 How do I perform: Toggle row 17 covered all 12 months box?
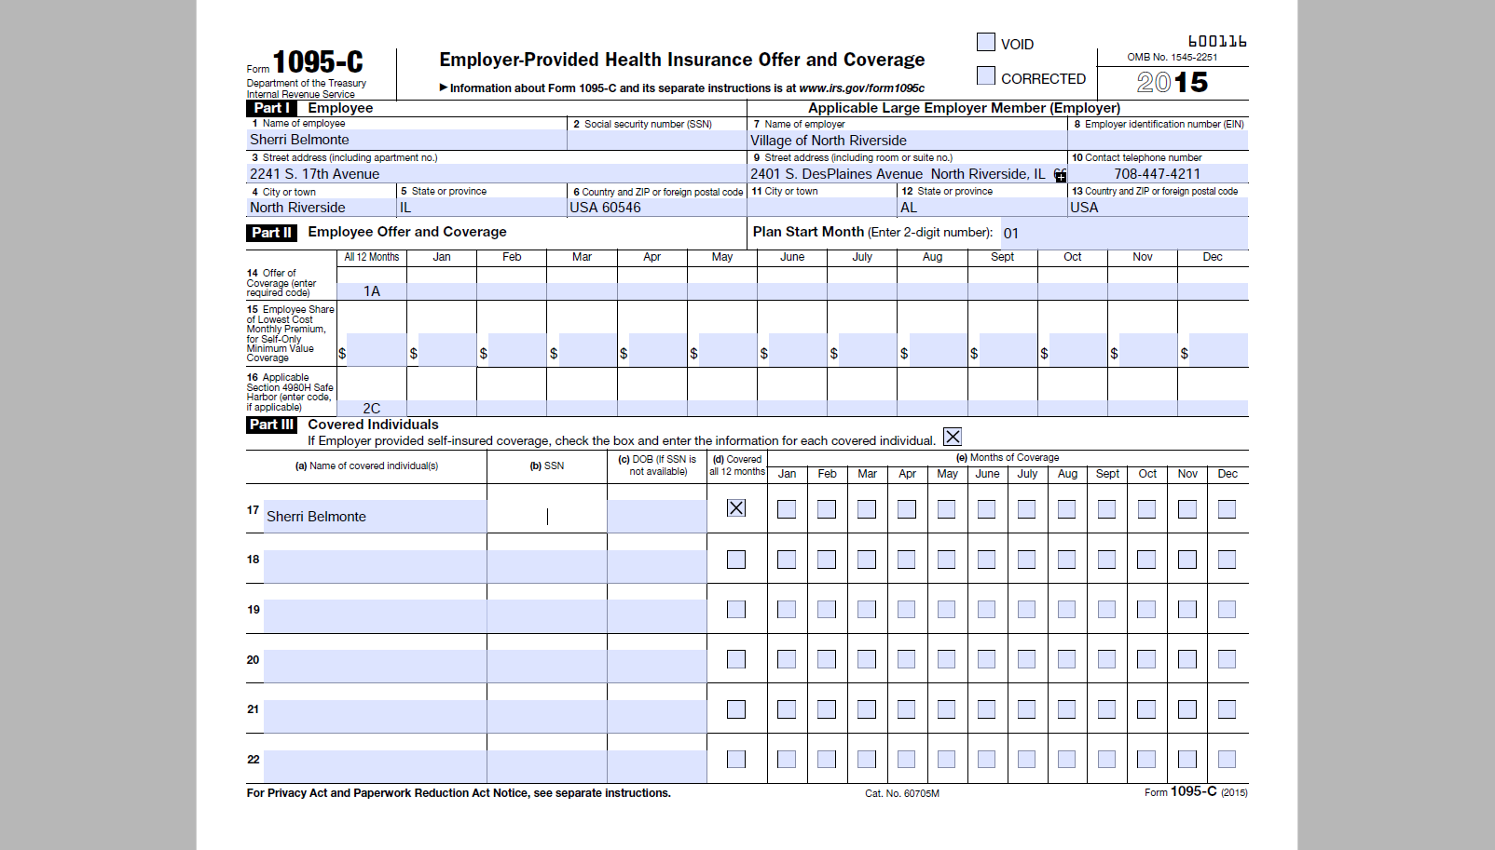click(736, 508)
